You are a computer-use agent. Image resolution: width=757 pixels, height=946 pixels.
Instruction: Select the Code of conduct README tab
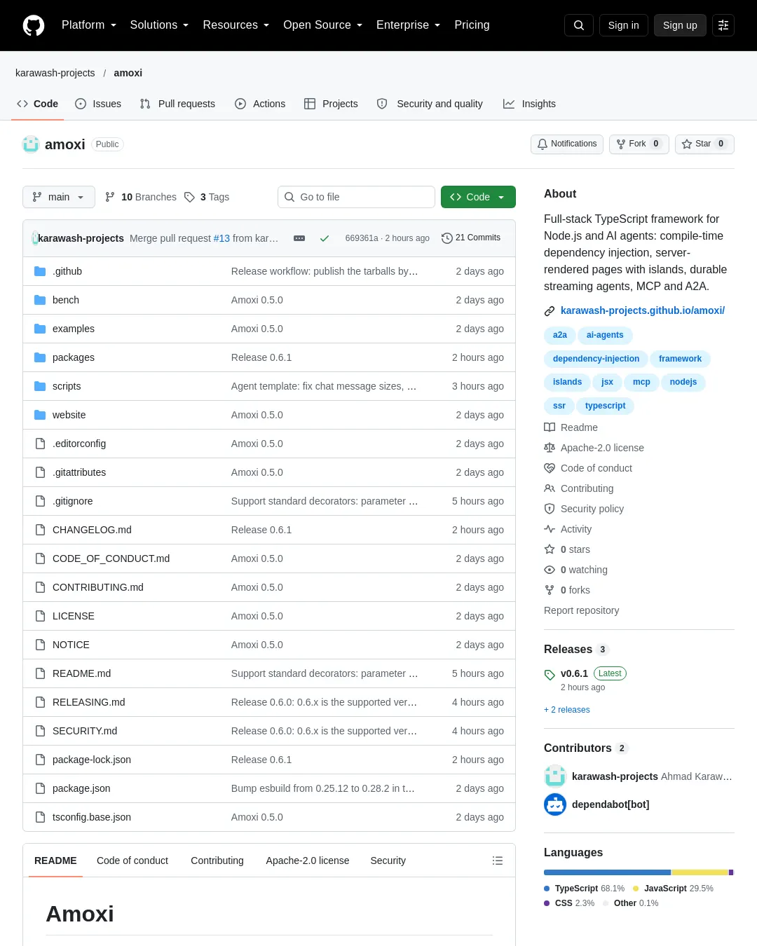pos(132,861)
